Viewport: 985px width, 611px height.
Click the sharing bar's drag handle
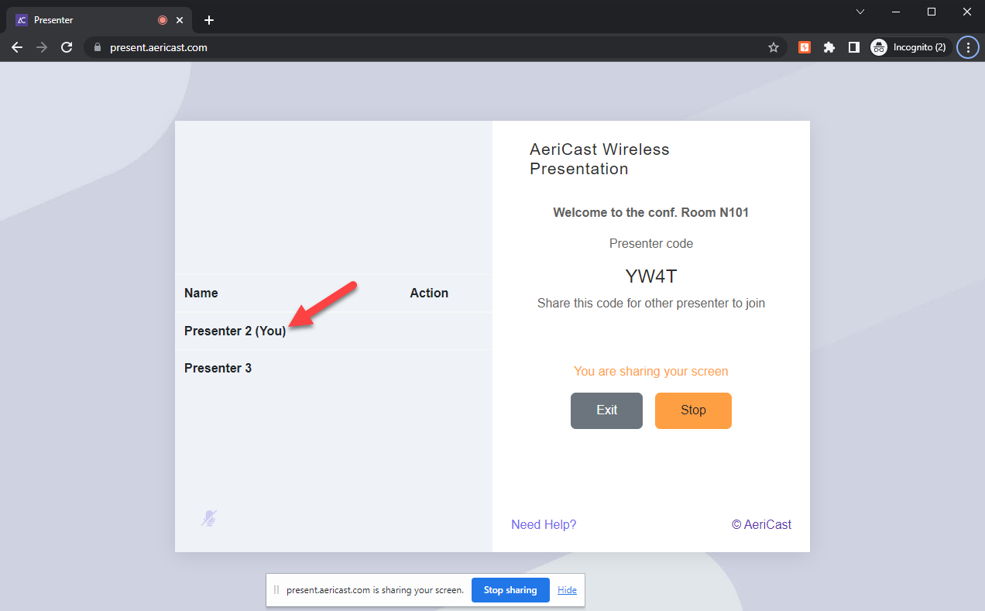(x=276, y=590)
